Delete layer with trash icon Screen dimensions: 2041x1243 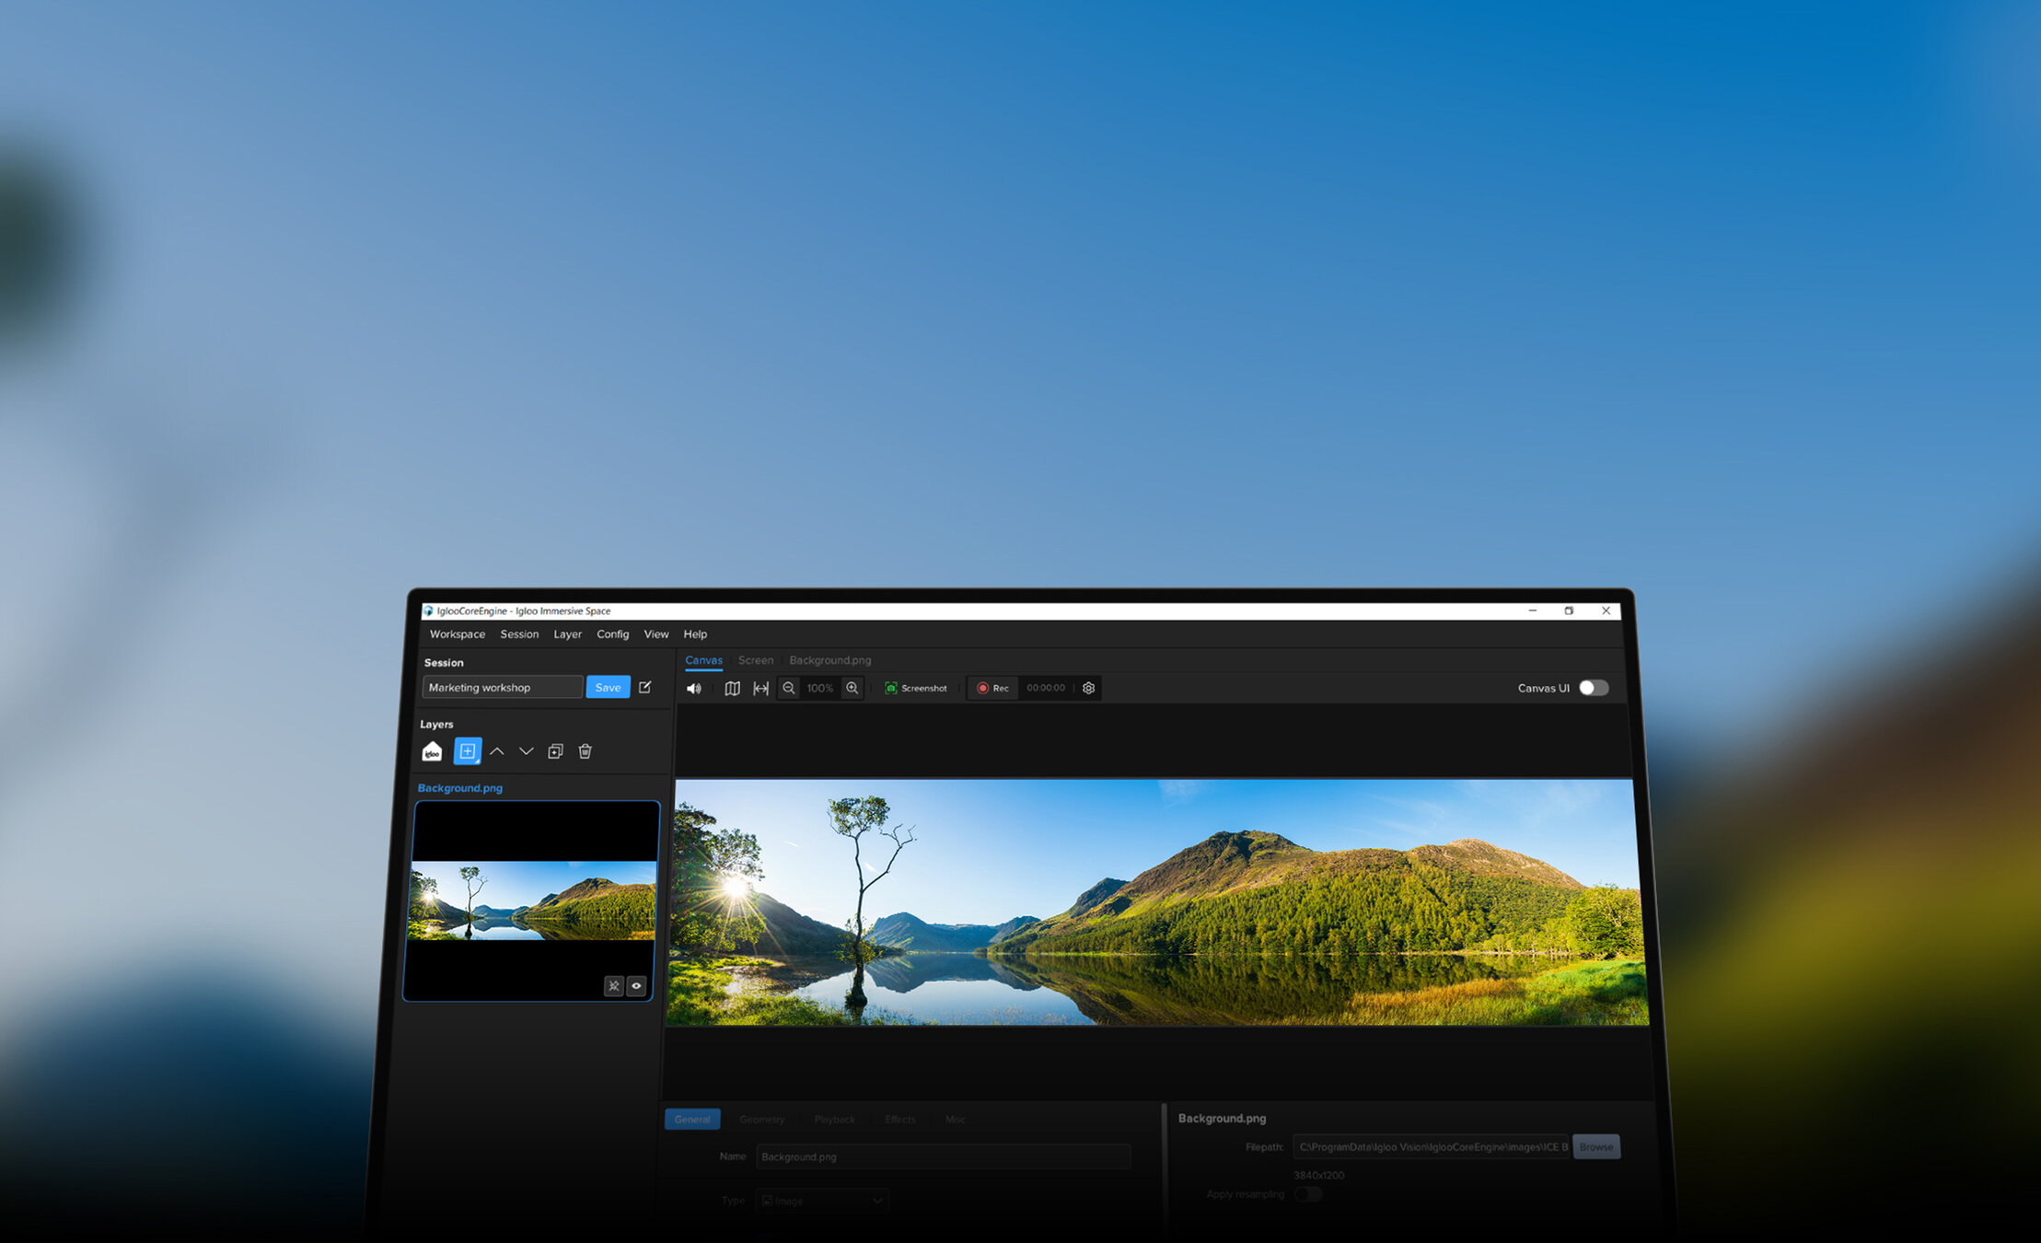point(585,751)
